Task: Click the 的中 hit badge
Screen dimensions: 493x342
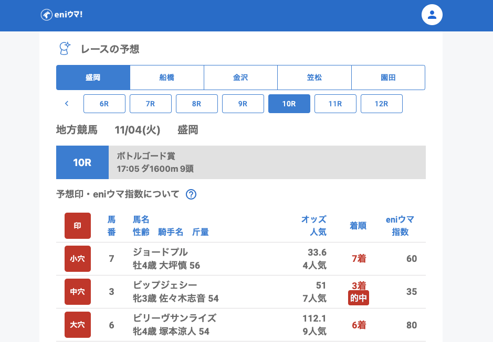Action: (x=359, y=298)
